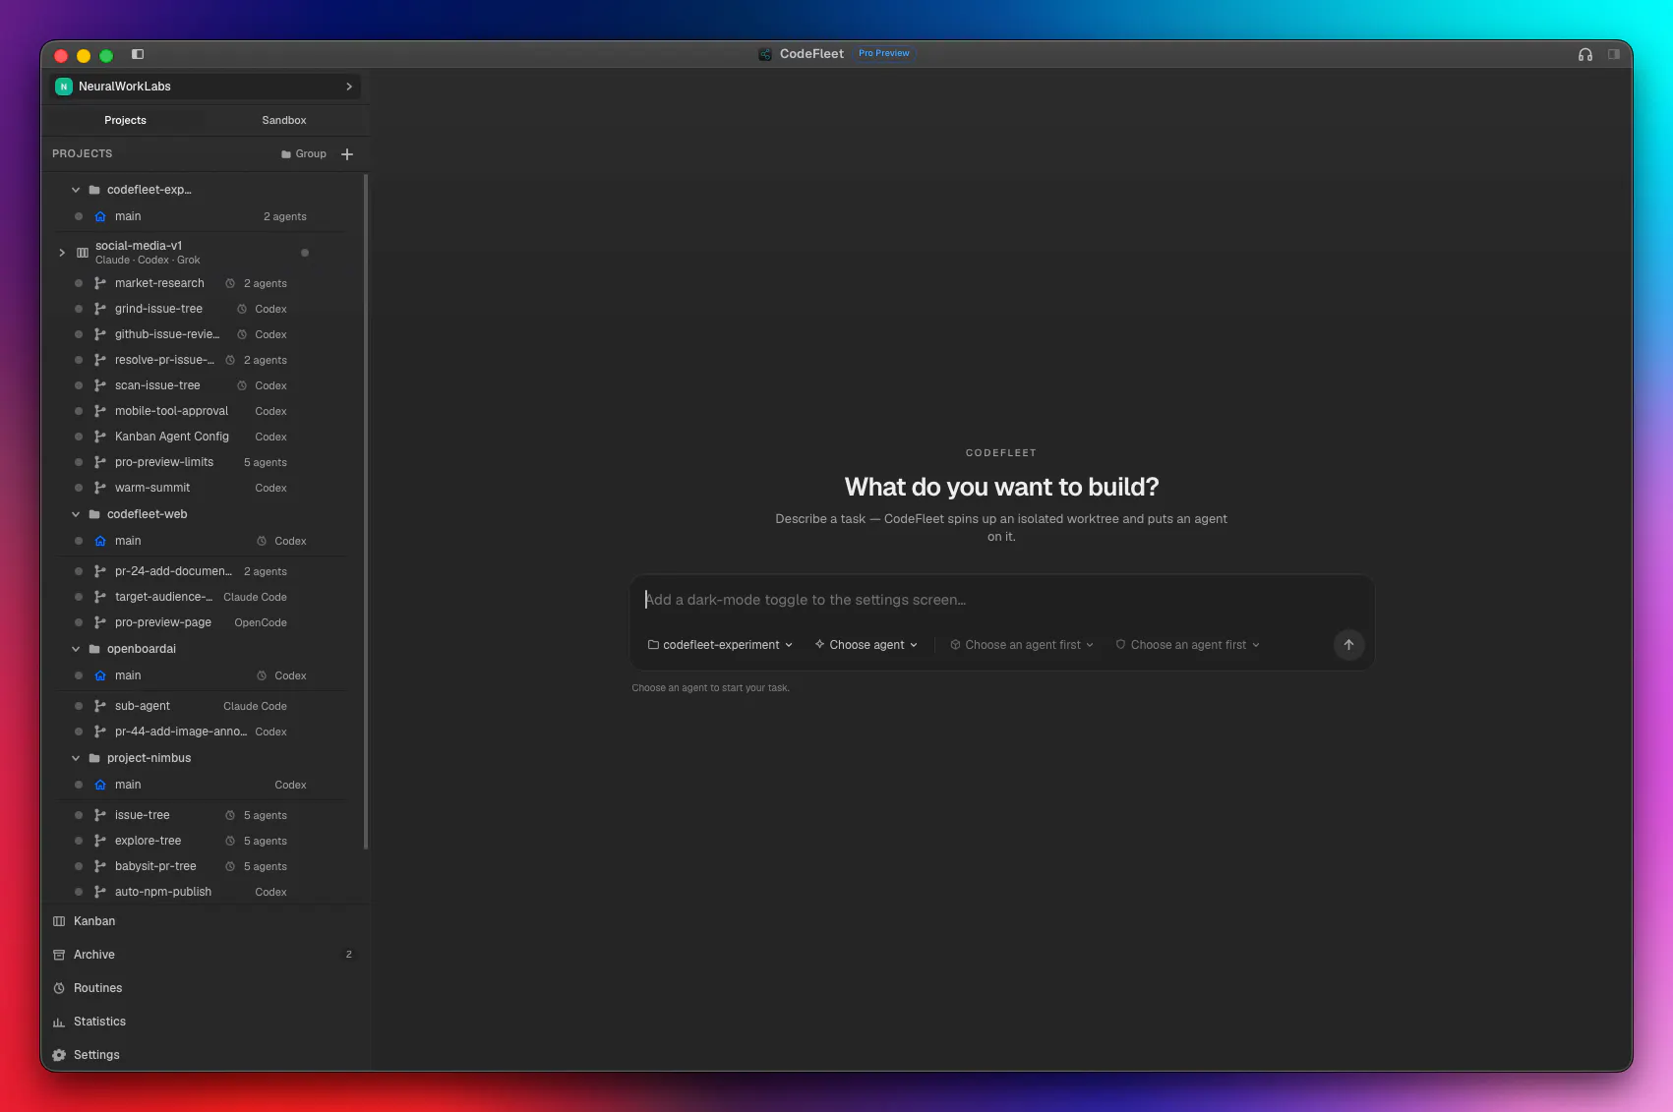1673x1112 pixels.
Task: Click the branch icon beside sub-agent
Action: (99, 706)
